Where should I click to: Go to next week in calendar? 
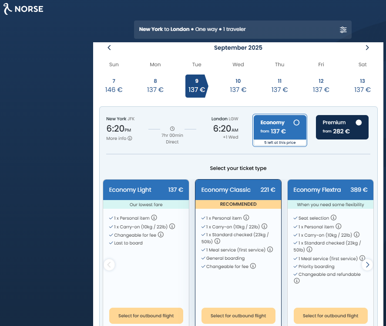pos(367,48)
